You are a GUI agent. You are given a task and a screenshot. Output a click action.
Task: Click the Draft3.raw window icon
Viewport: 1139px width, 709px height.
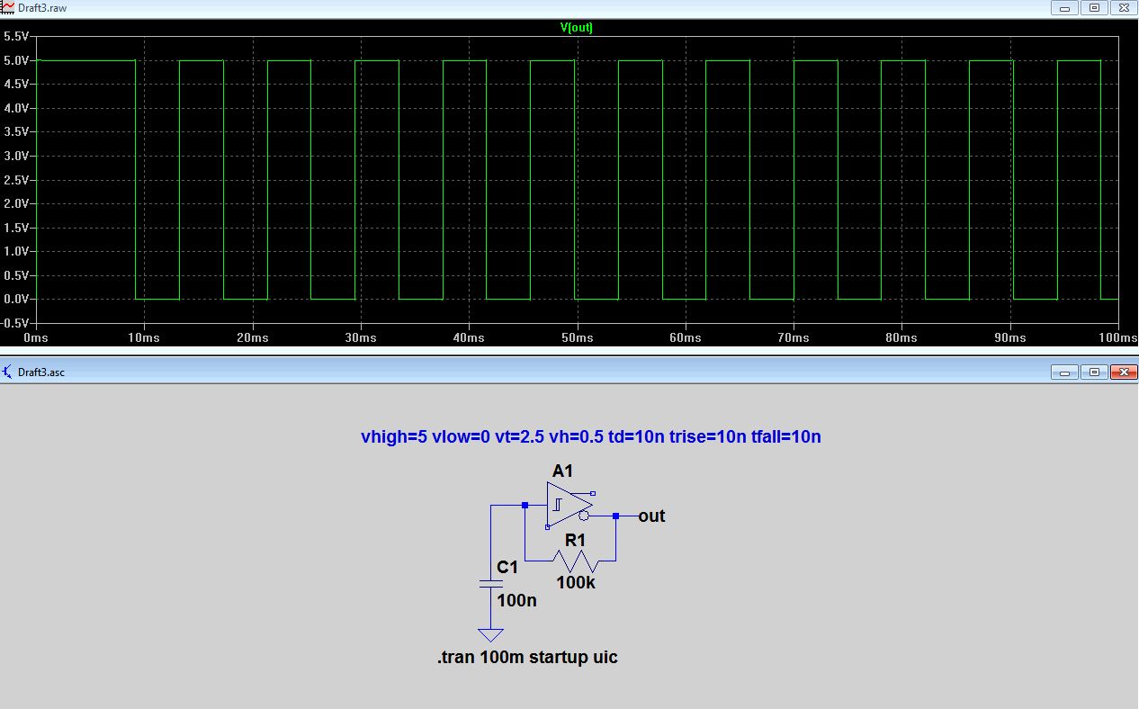[8, 8]
